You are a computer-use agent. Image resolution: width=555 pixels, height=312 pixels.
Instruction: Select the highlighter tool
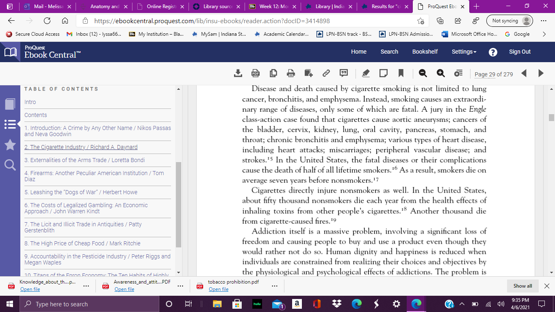(366, 73)
